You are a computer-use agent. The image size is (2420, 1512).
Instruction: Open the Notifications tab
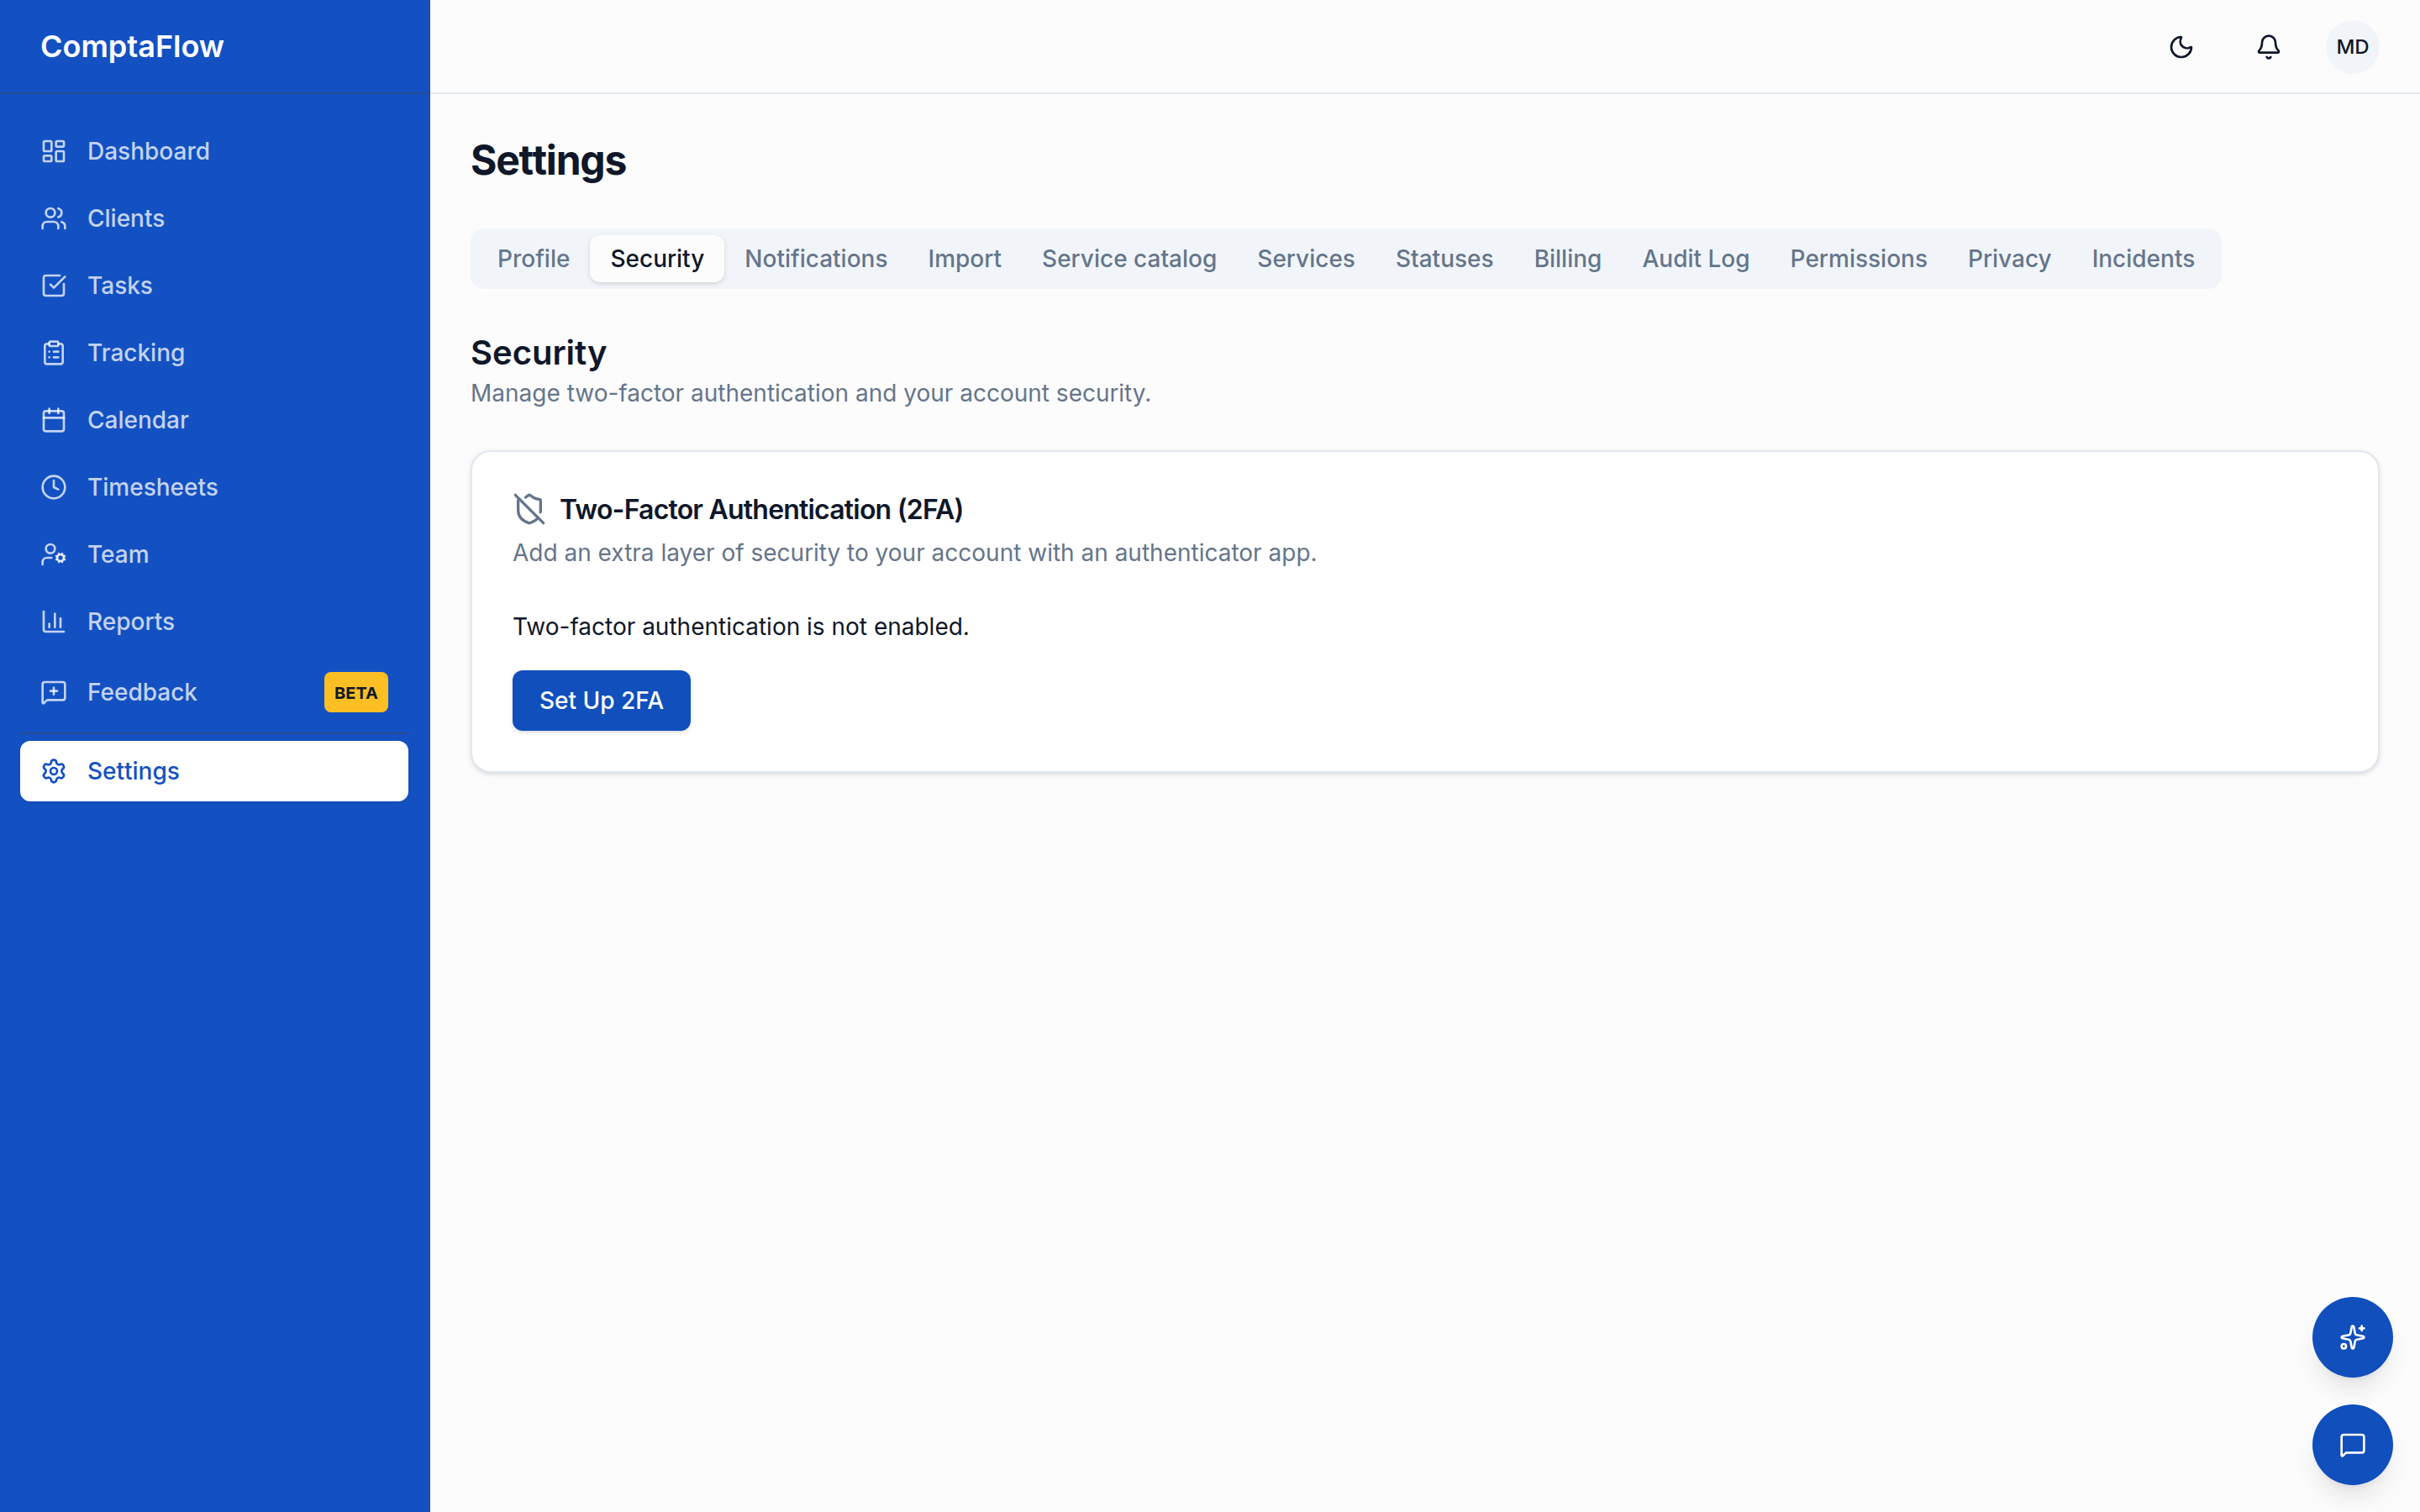tap(815, 259)
